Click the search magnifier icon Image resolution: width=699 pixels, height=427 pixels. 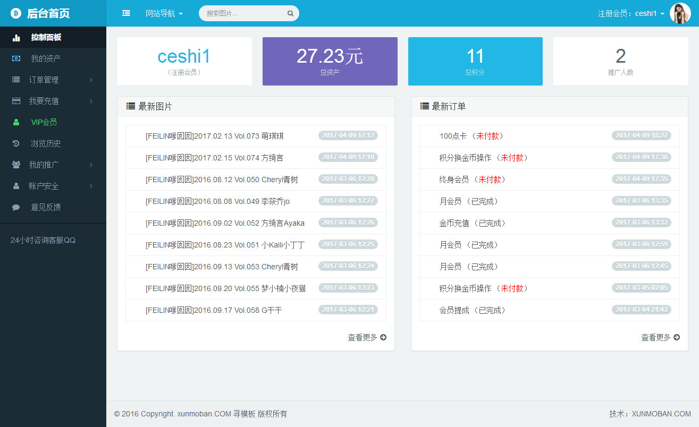tap(290, 14)
